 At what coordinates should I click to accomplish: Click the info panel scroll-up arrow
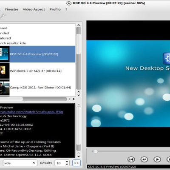click(79, 105)
